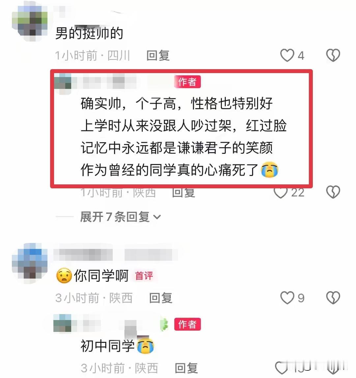
Task: Tap the 首评 tag beside "你同学啊"
Action: coord(144,276)
